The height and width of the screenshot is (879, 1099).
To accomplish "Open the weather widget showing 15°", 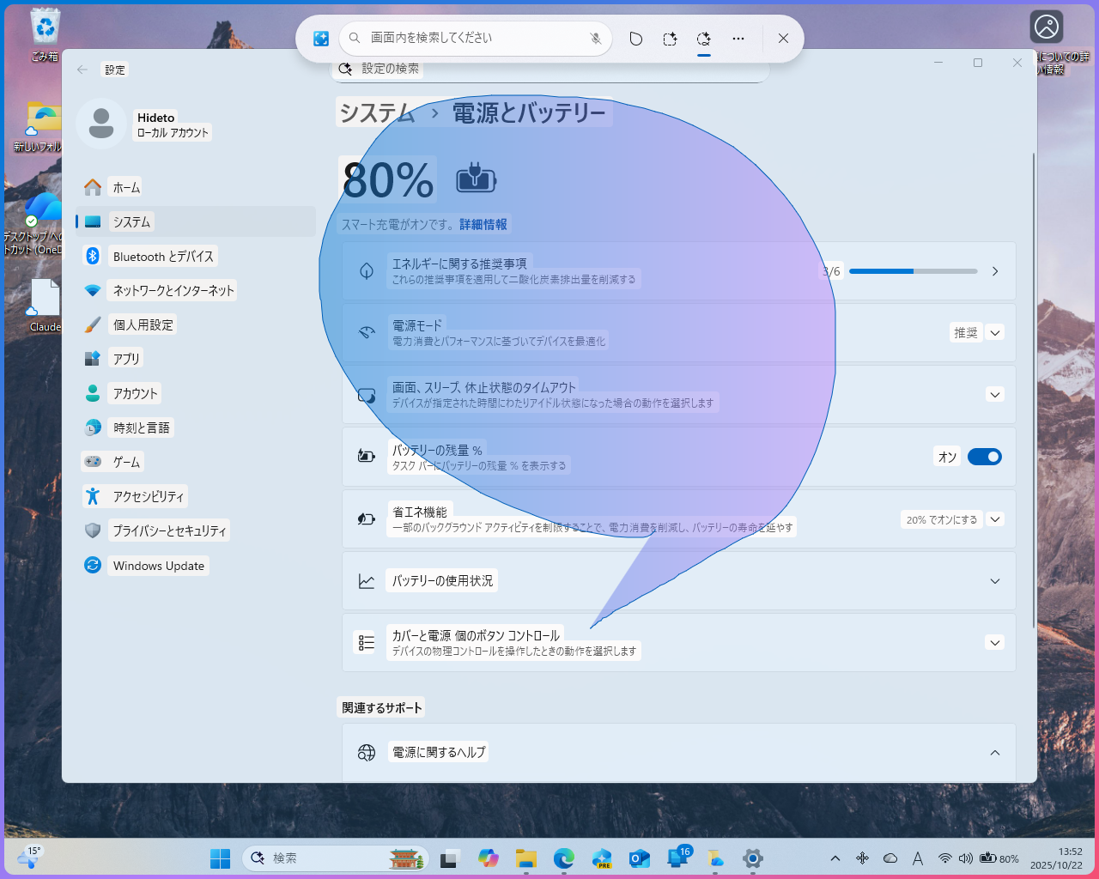I will pyautogui.click(x=28, y=857).
